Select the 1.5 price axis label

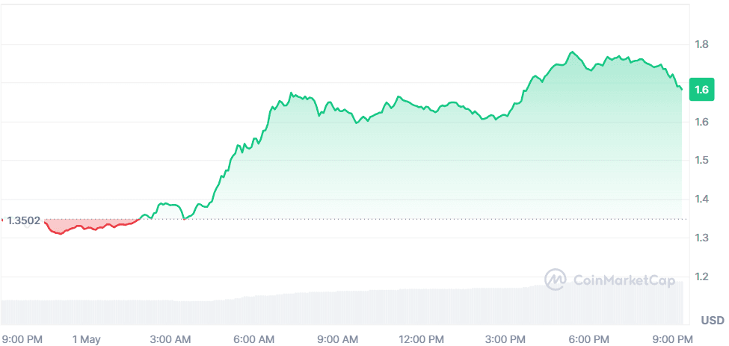pos(701,160)
